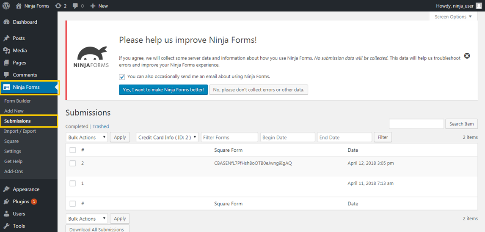Open Form Builder submenu item
Image resolution: width=485 pixels, height=232 pixels.
17,101
